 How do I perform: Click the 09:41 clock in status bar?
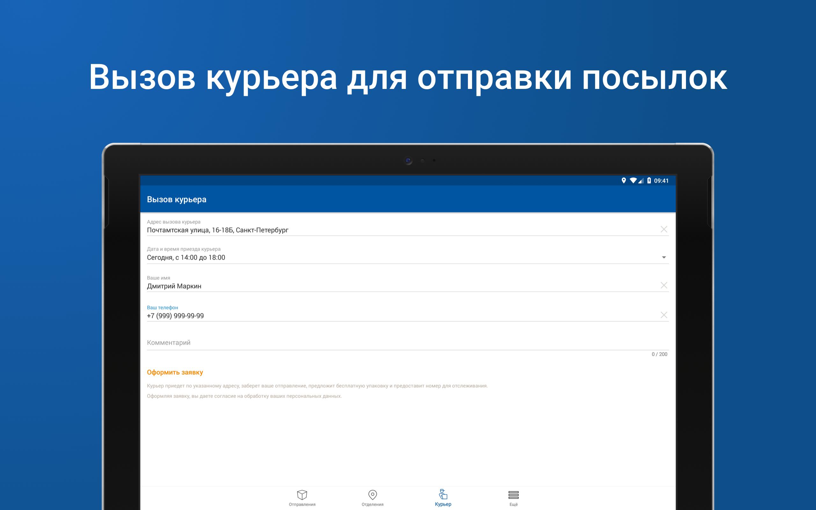661,181
